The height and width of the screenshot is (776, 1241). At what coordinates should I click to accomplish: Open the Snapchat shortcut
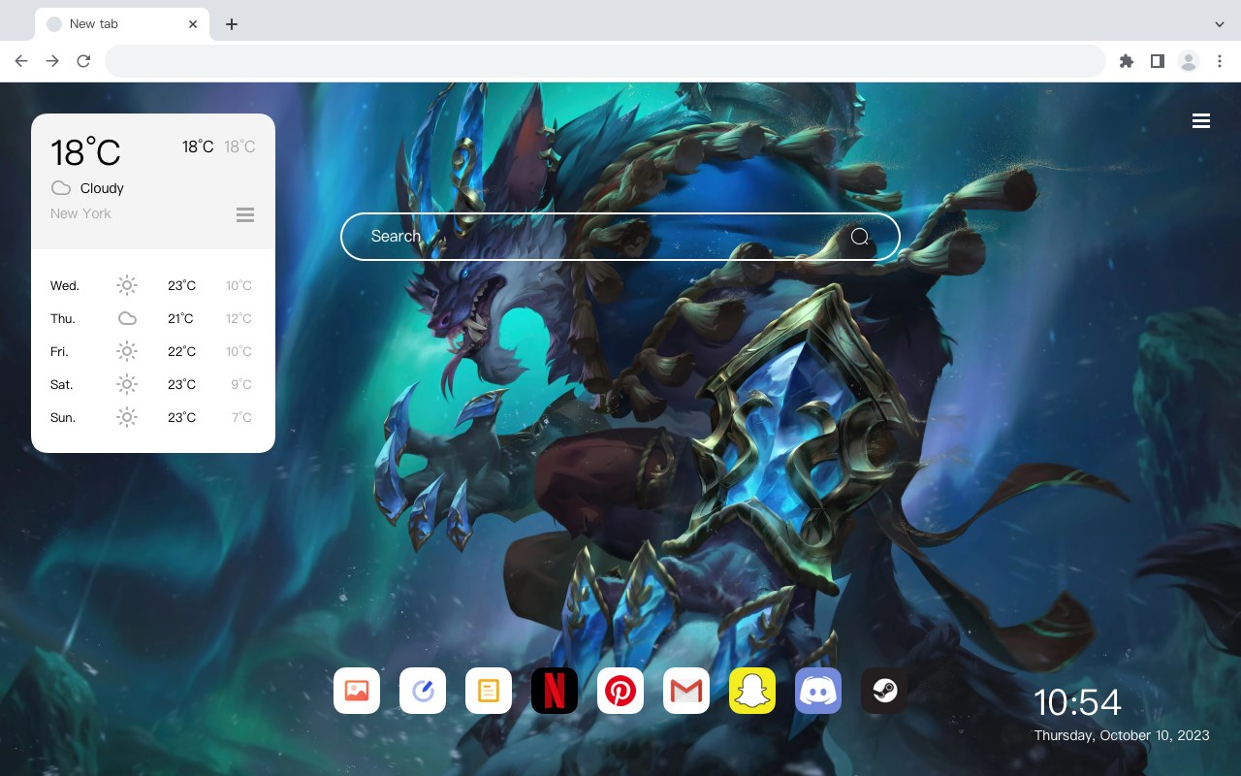(752, 691)
